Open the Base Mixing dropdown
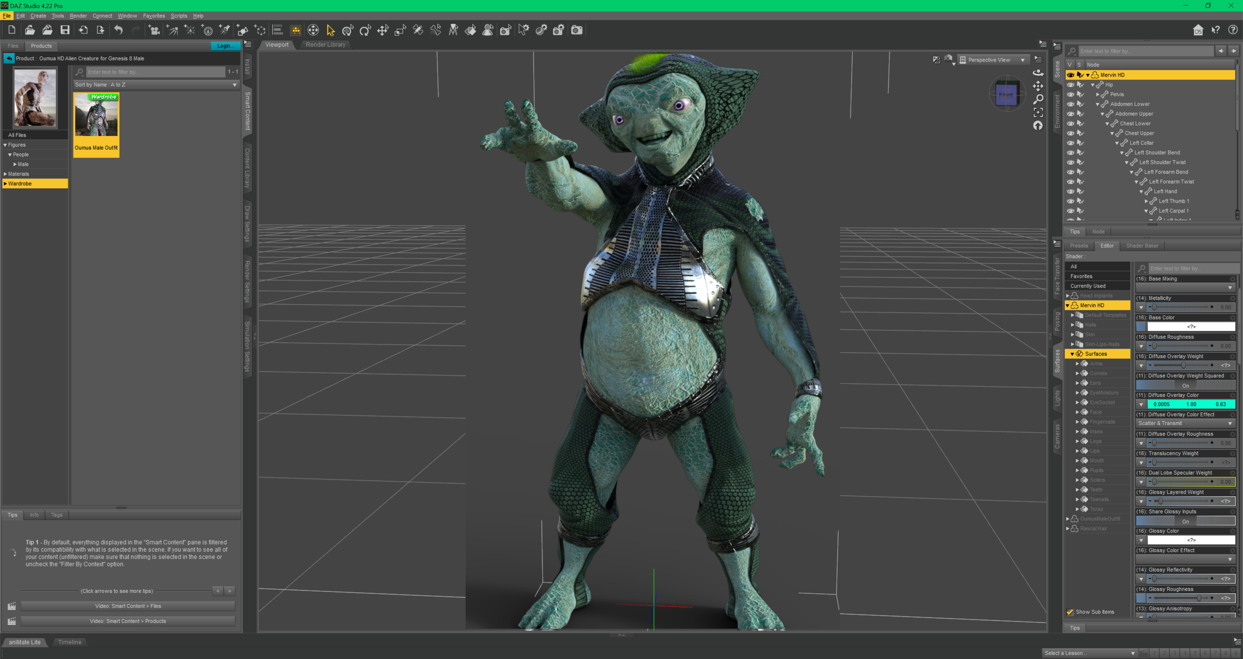This screenshot has height=659, width=1243. [x=1185, y=287]
